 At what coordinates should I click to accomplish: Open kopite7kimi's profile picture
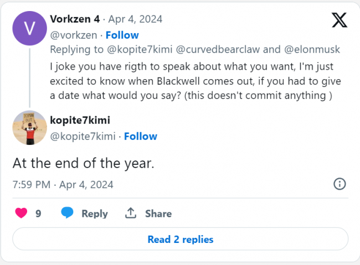coord(29,128)
